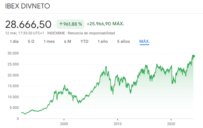Click the +25.966,90 MÁX. change text
This screenshot has height=128, width=203.
(x=105, y=24)
